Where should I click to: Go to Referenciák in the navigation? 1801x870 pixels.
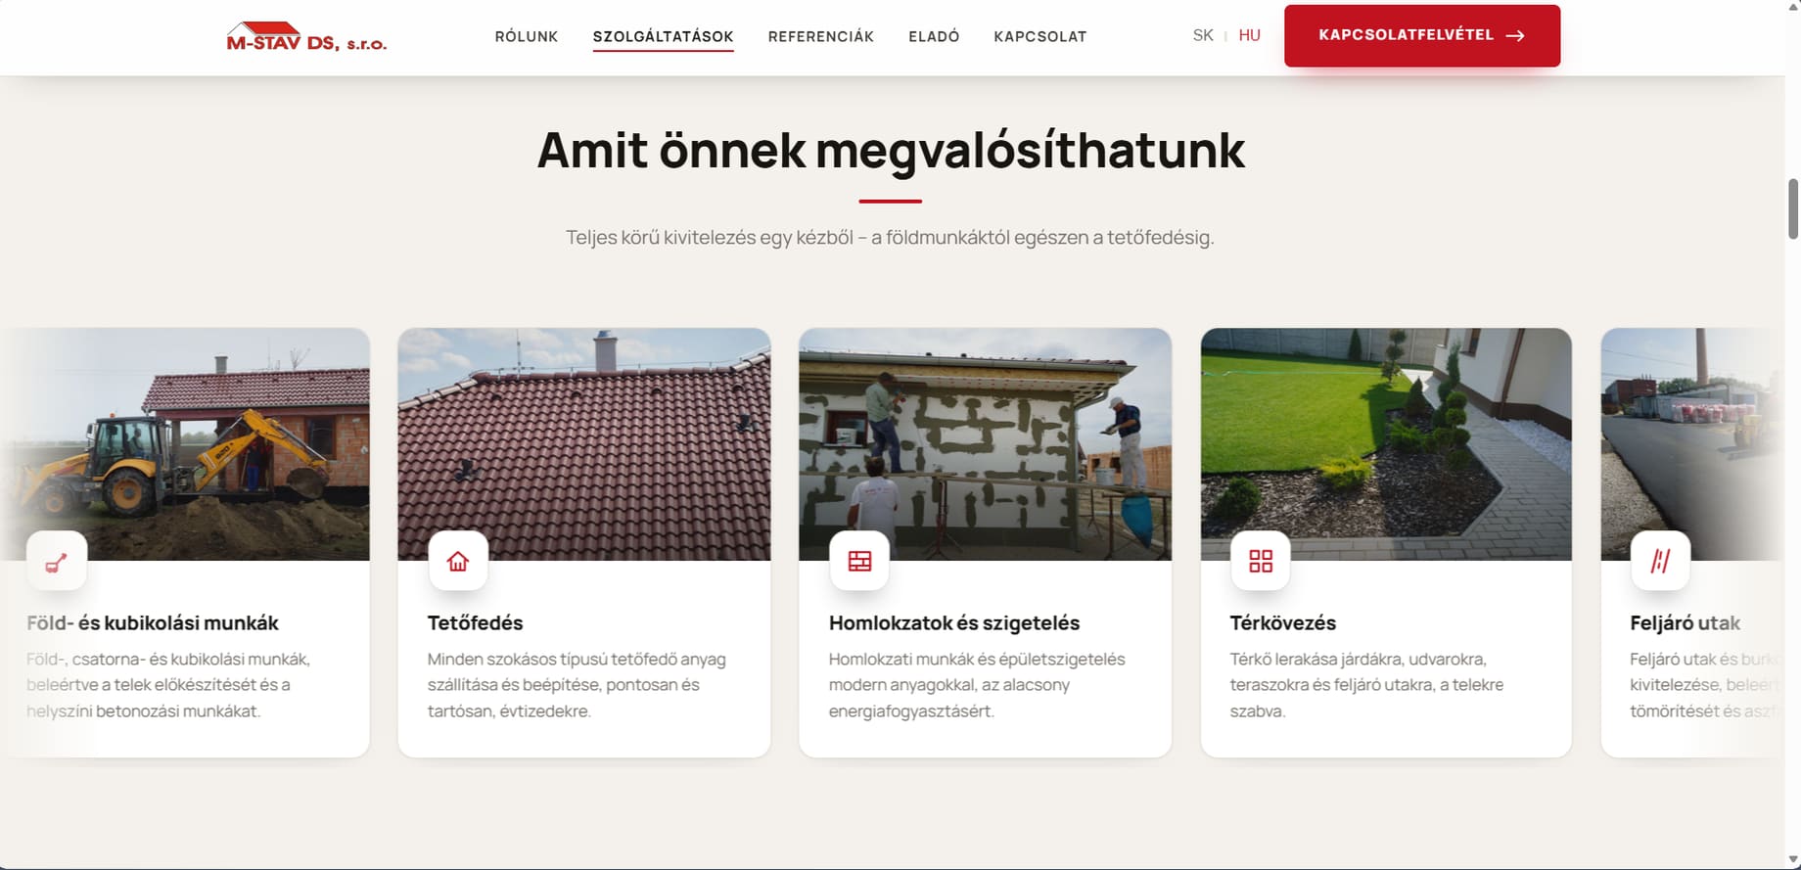821,36
